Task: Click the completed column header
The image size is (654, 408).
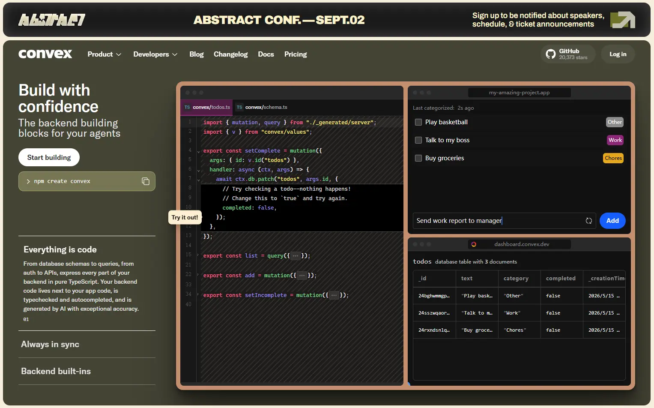Action: tap(562, 279)
